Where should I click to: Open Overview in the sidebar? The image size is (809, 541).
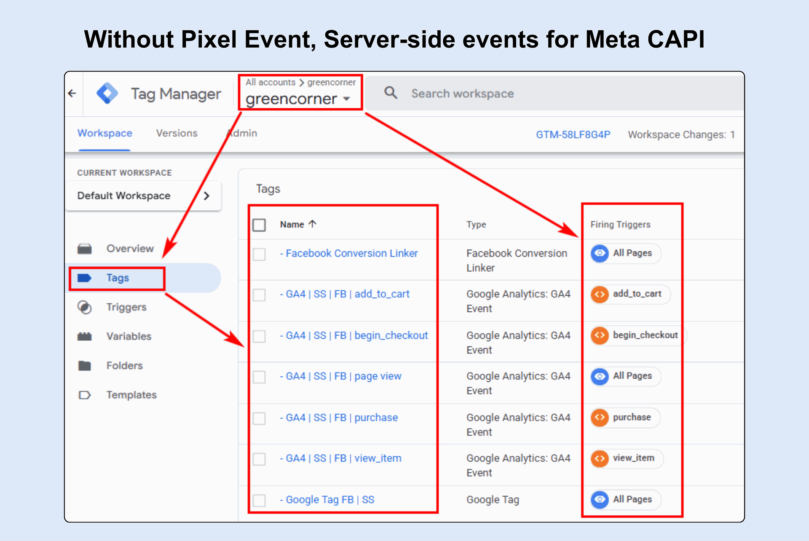coord(129,249)
